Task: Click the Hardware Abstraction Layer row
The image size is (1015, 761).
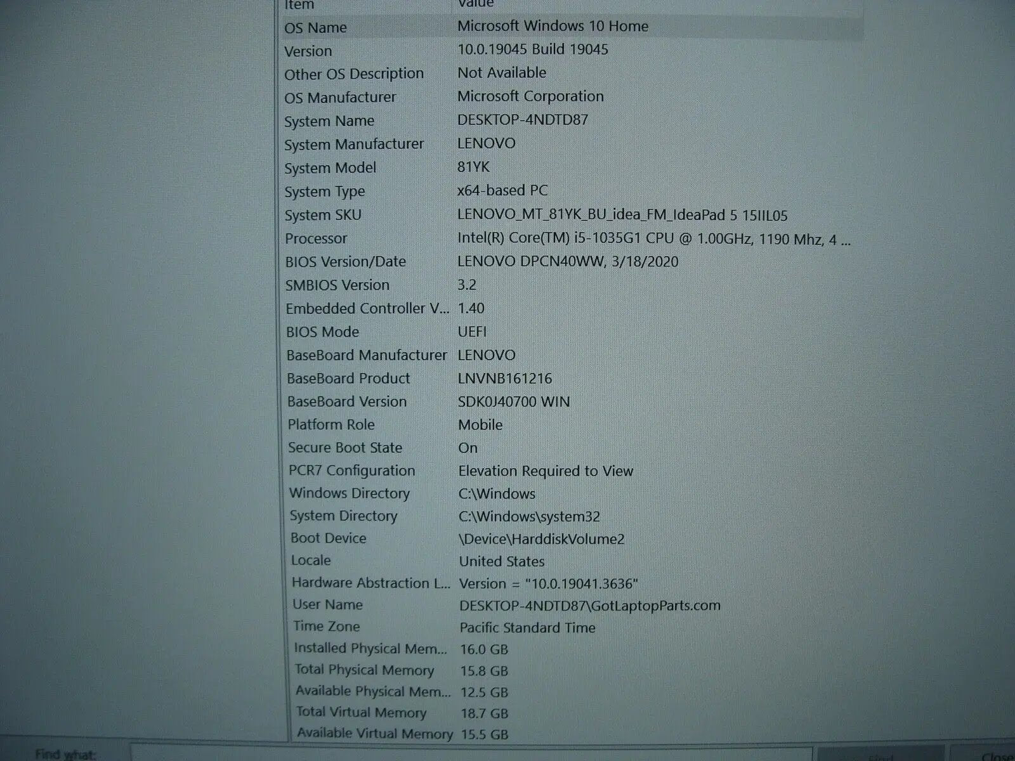Action: click(571, 583)
